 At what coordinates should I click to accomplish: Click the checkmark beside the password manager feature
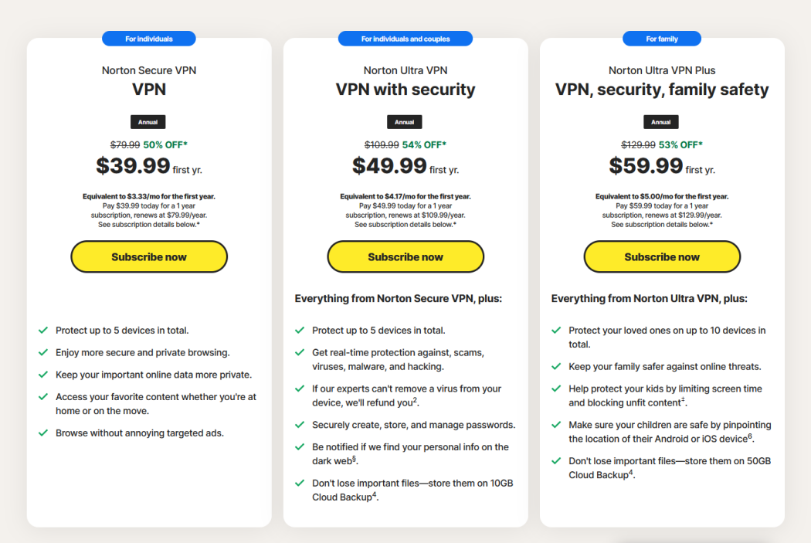pyautogui.click(x=300, y=424)
